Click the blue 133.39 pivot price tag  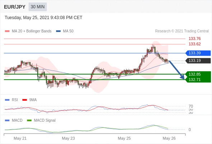(198, 53)
